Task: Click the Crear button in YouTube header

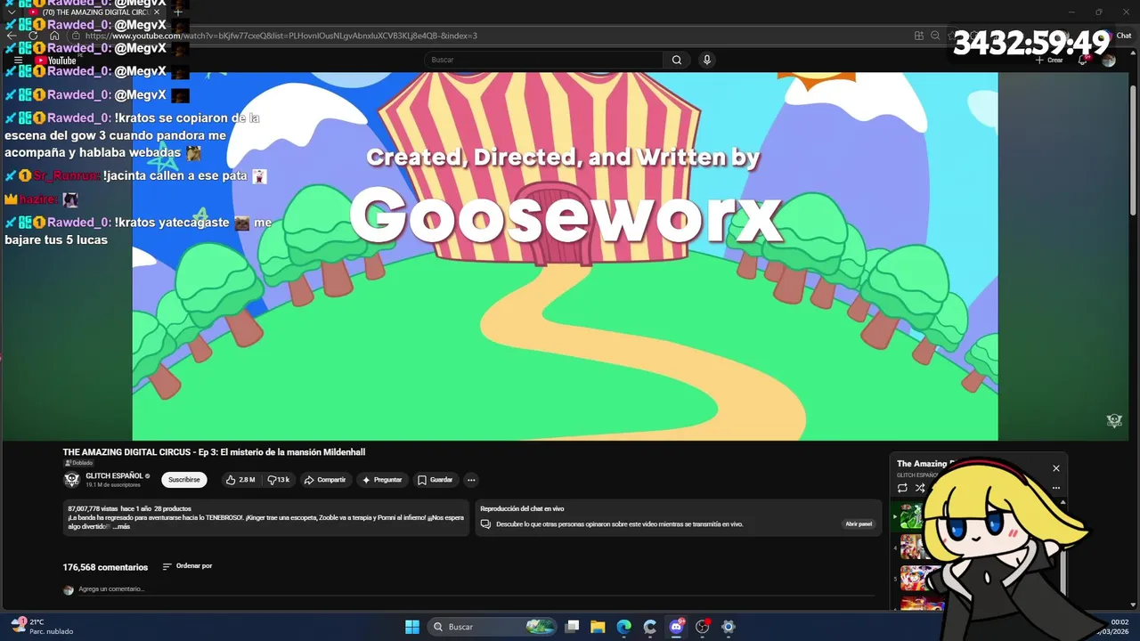Action: pos(1050,60)
